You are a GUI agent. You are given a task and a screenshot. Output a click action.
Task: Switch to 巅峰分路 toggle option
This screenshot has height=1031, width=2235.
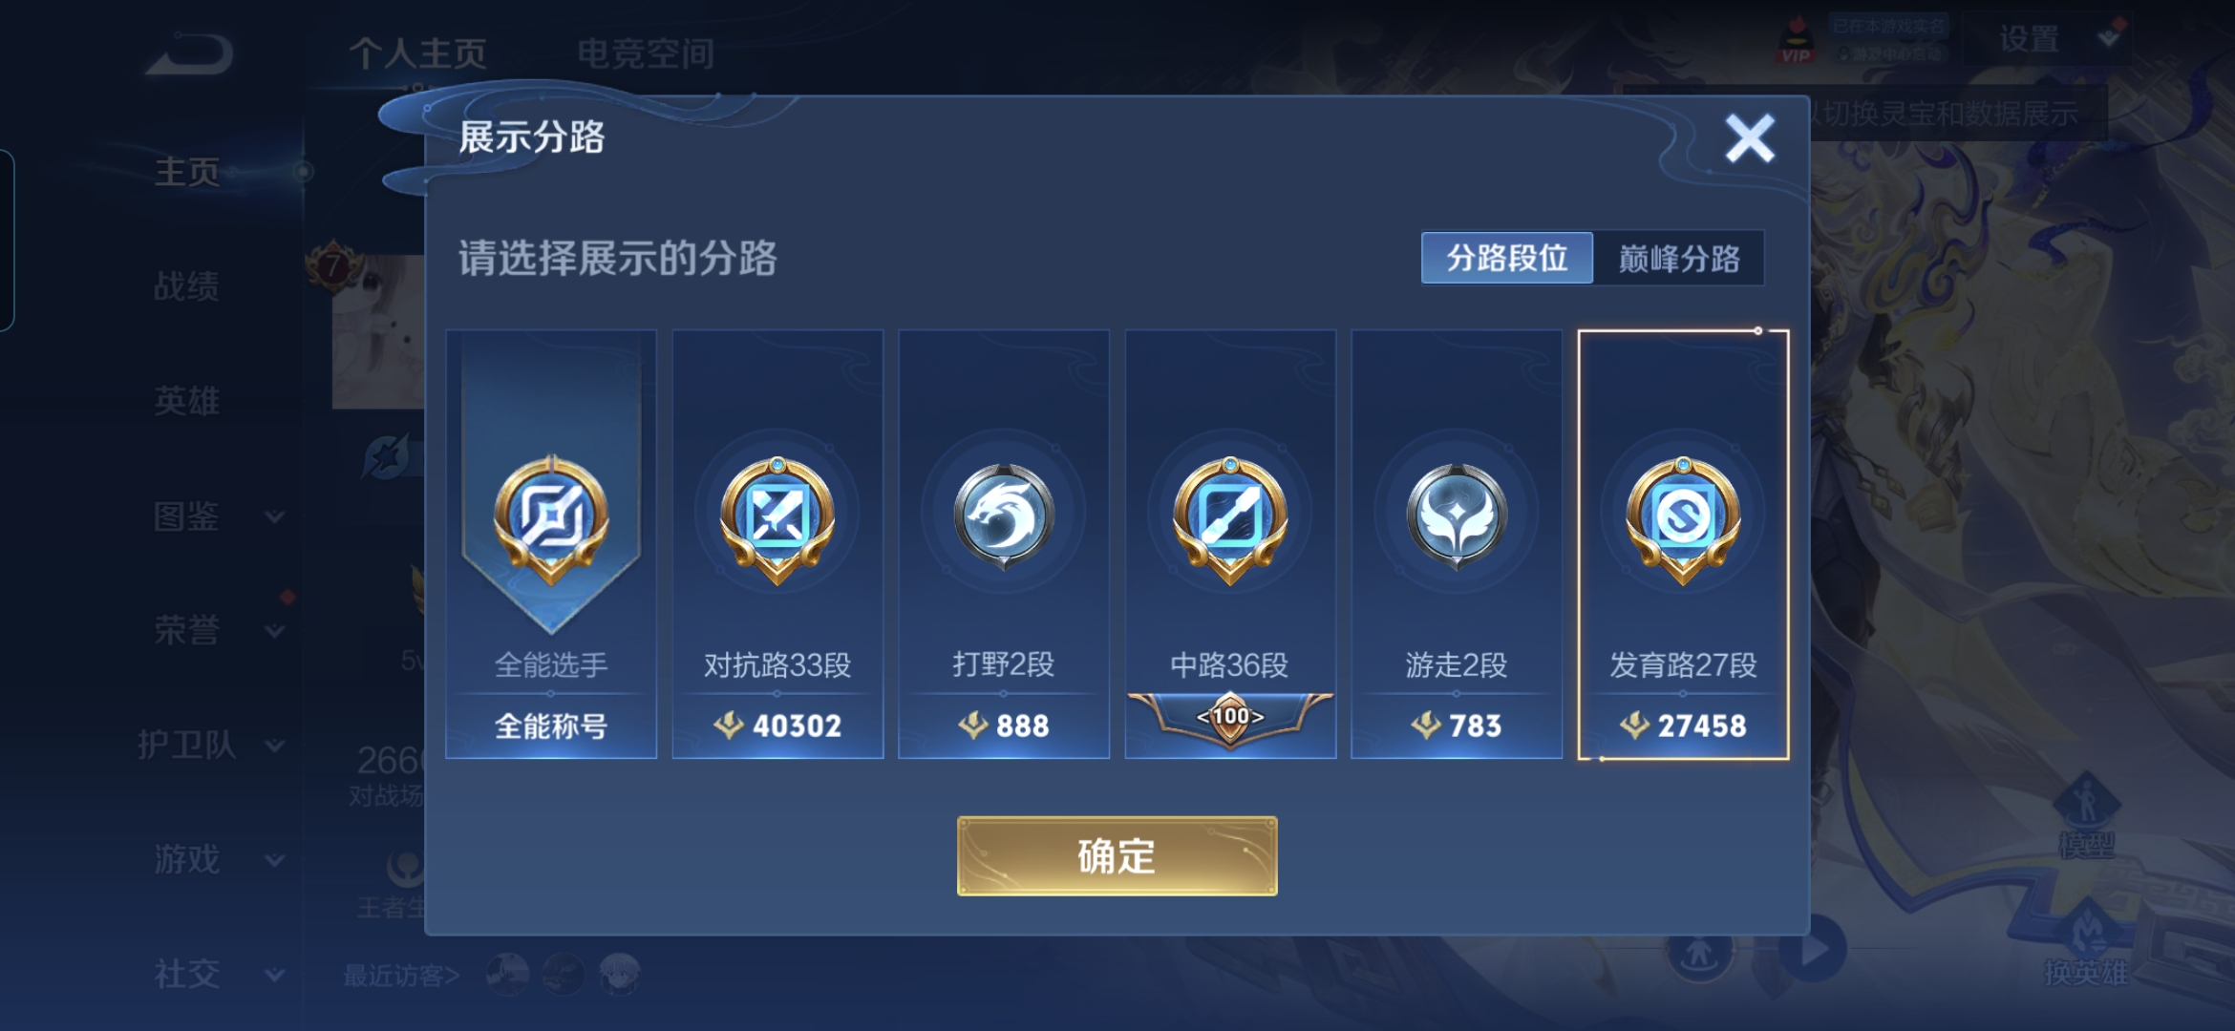click(x=1678, y=258)
